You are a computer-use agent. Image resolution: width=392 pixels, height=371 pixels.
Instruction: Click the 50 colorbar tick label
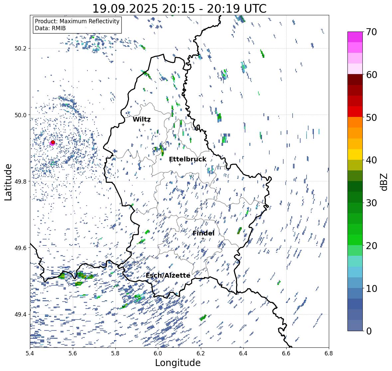click(x=371, y=117)
